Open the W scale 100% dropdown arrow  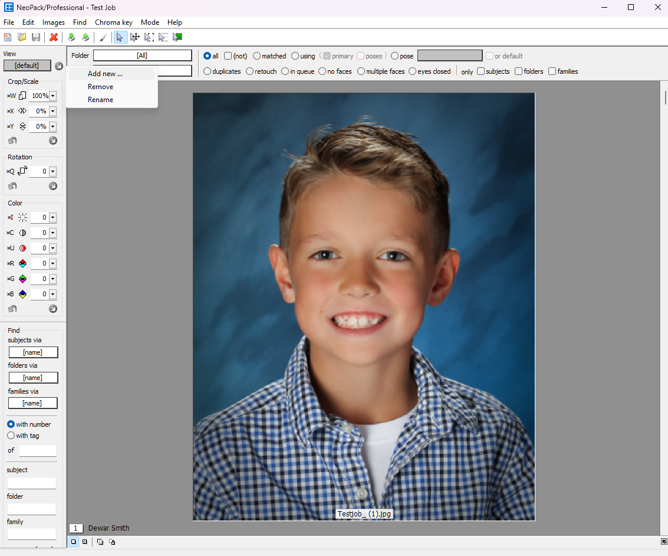[x=53, y=96]
